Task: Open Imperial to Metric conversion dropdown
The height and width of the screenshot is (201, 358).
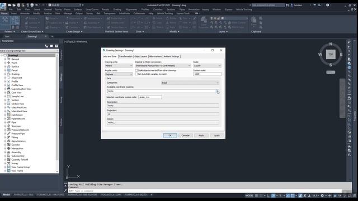Action: 163,66
